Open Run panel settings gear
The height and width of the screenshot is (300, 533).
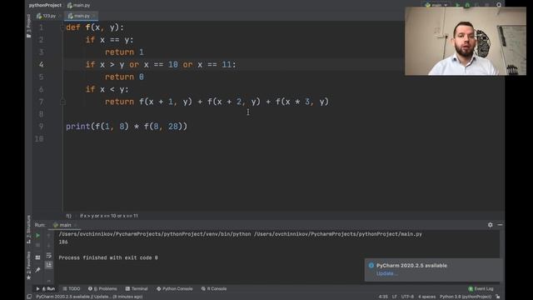(491, 225)
